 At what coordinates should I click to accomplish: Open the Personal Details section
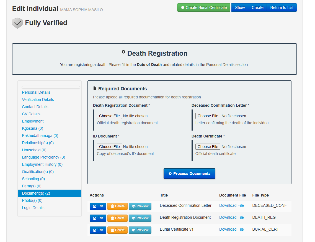point(36,92)
